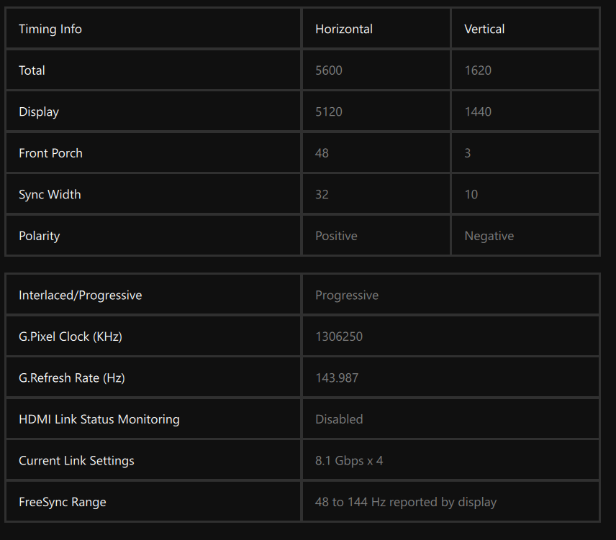This screenshot has width=616, height=540.
Task: Click the 8.1 Gbps x 4 link setting
Action: coord(349,460)
